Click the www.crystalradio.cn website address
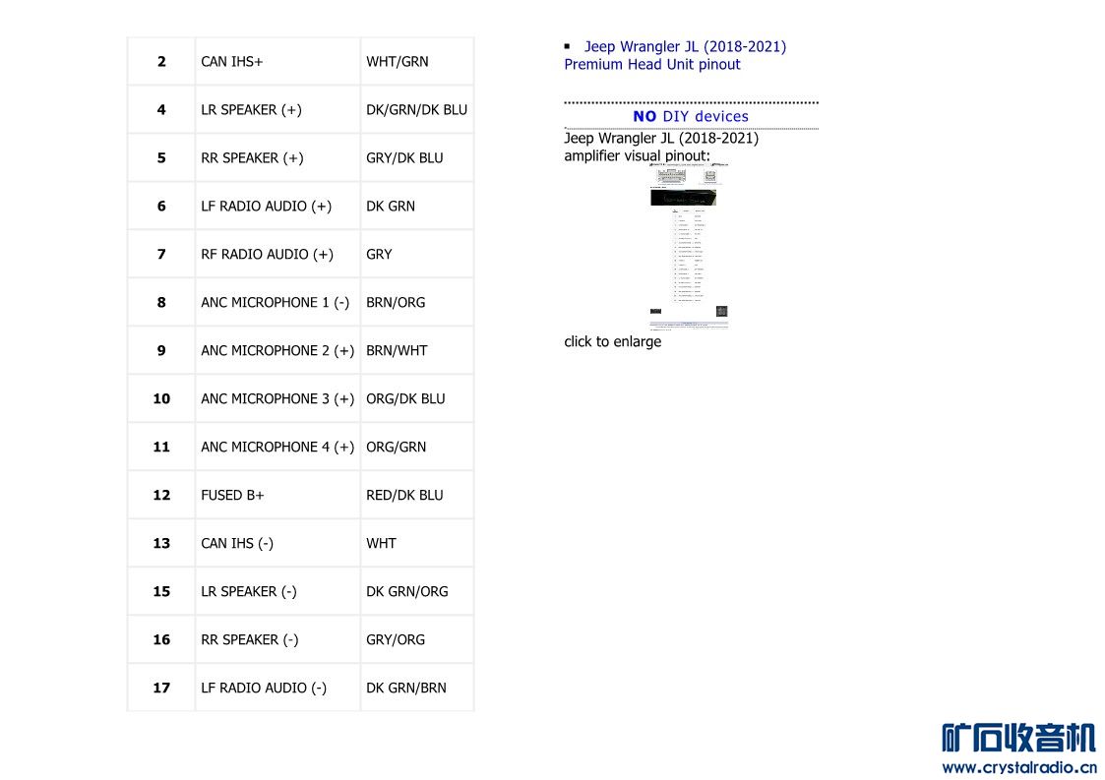 point(1018,768)
